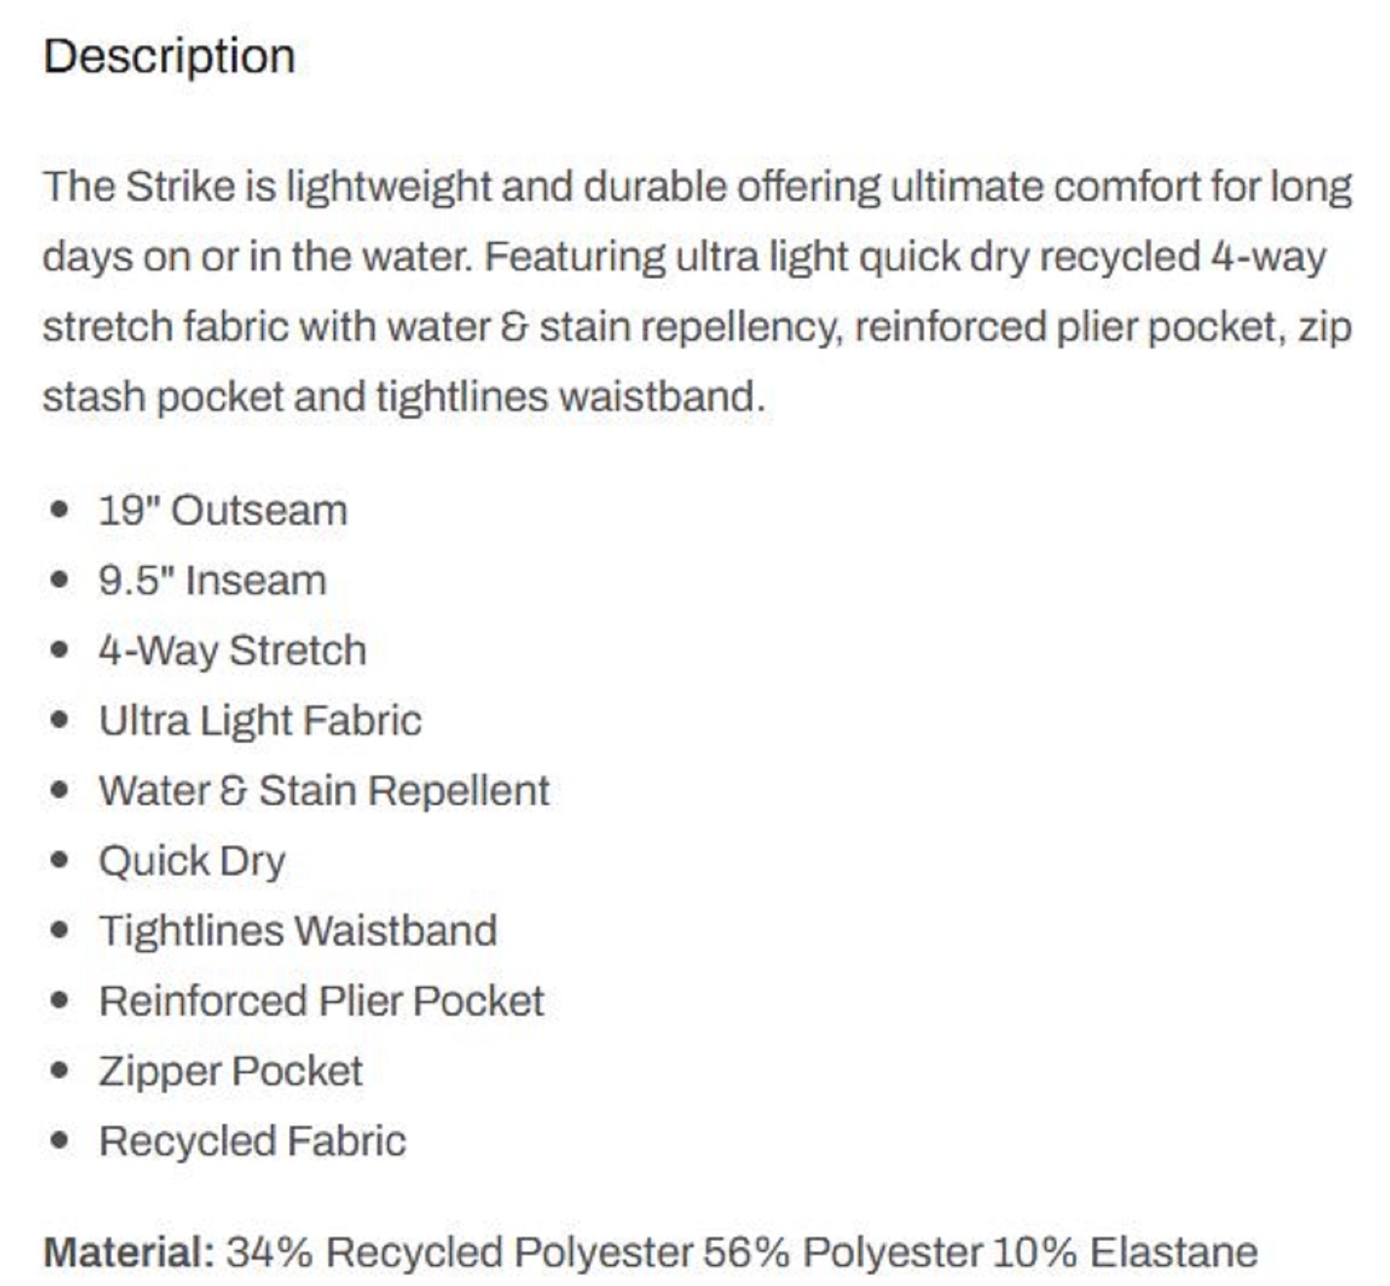The height and width of the screenshot is (1286, 1390).
Task: Select Water & Stain Repellent text
Action: (x=324, y=790)
